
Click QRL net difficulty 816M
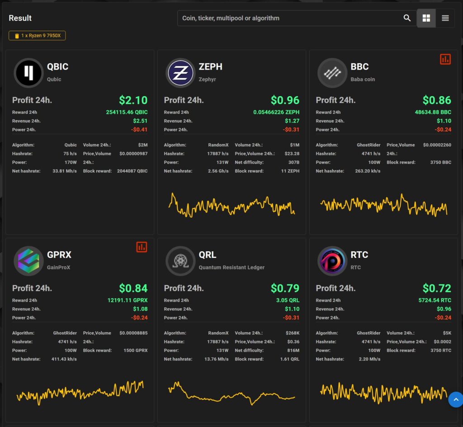[293, 350]
